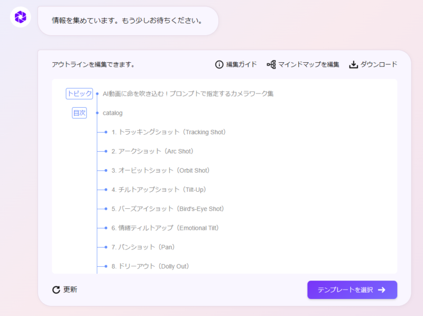Click the purple assistant avatar icon

(21, 17)
